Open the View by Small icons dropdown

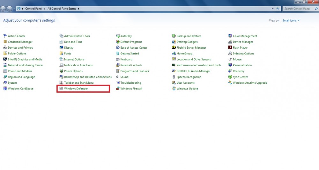click(291, 20)
